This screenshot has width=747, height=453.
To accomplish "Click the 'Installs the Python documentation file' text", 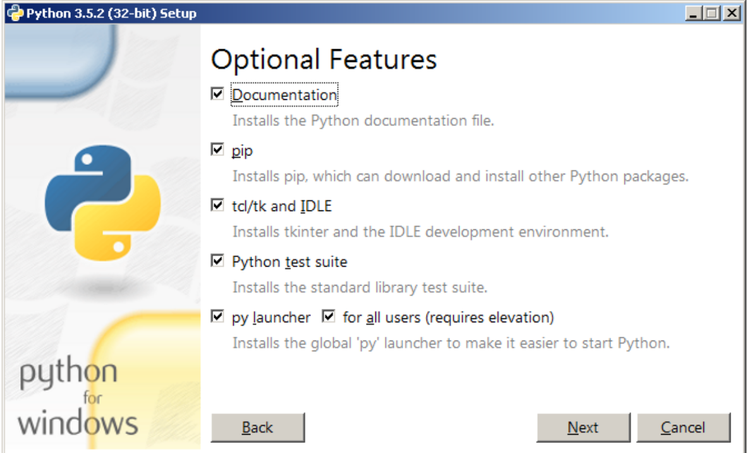I will (363, 121).
